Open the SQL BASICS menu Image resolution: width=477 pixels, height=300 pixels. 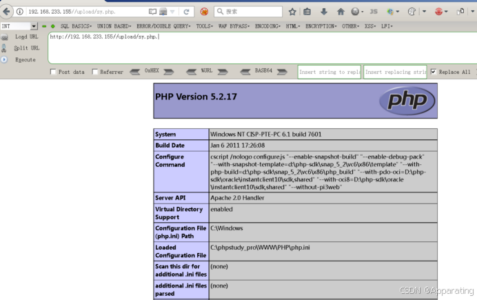76,26
